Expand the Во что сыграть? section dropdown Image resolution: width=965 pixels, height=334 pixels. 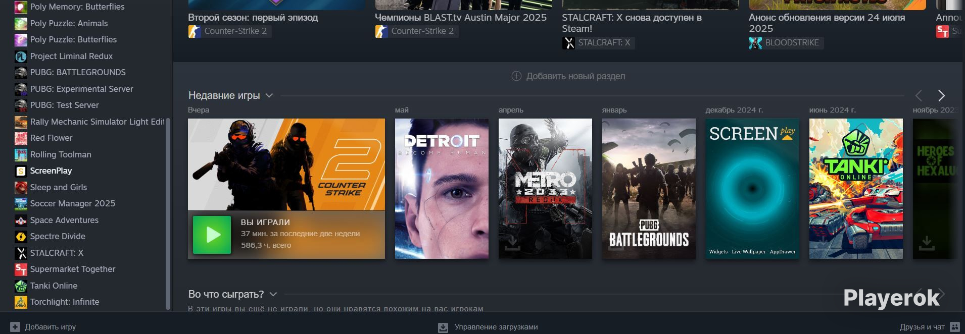[273, 294]
